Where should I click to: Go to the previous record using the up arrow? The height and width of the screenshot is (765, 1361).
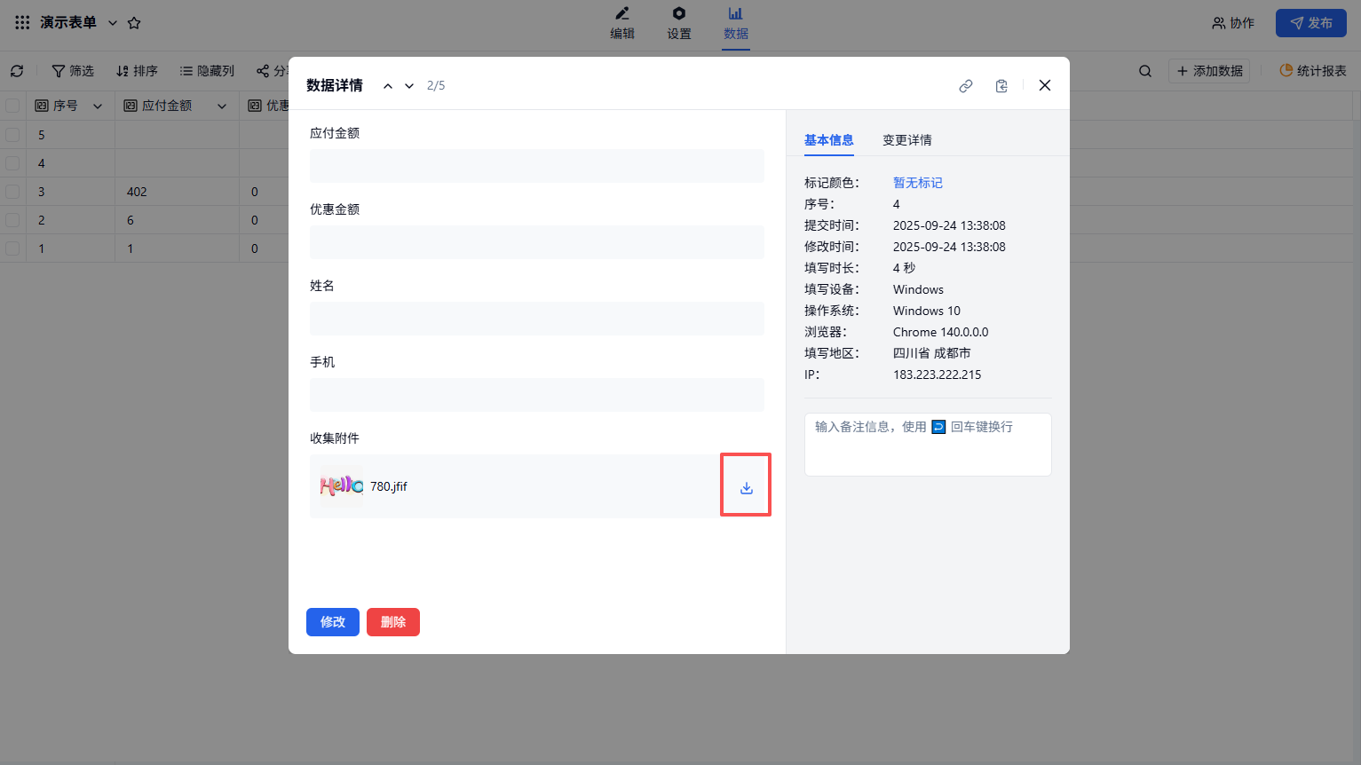click(388, 86)
